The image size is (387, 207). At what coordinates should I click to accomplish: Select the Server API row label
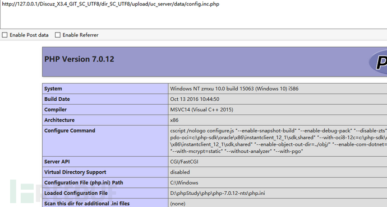tap(57, 162)
